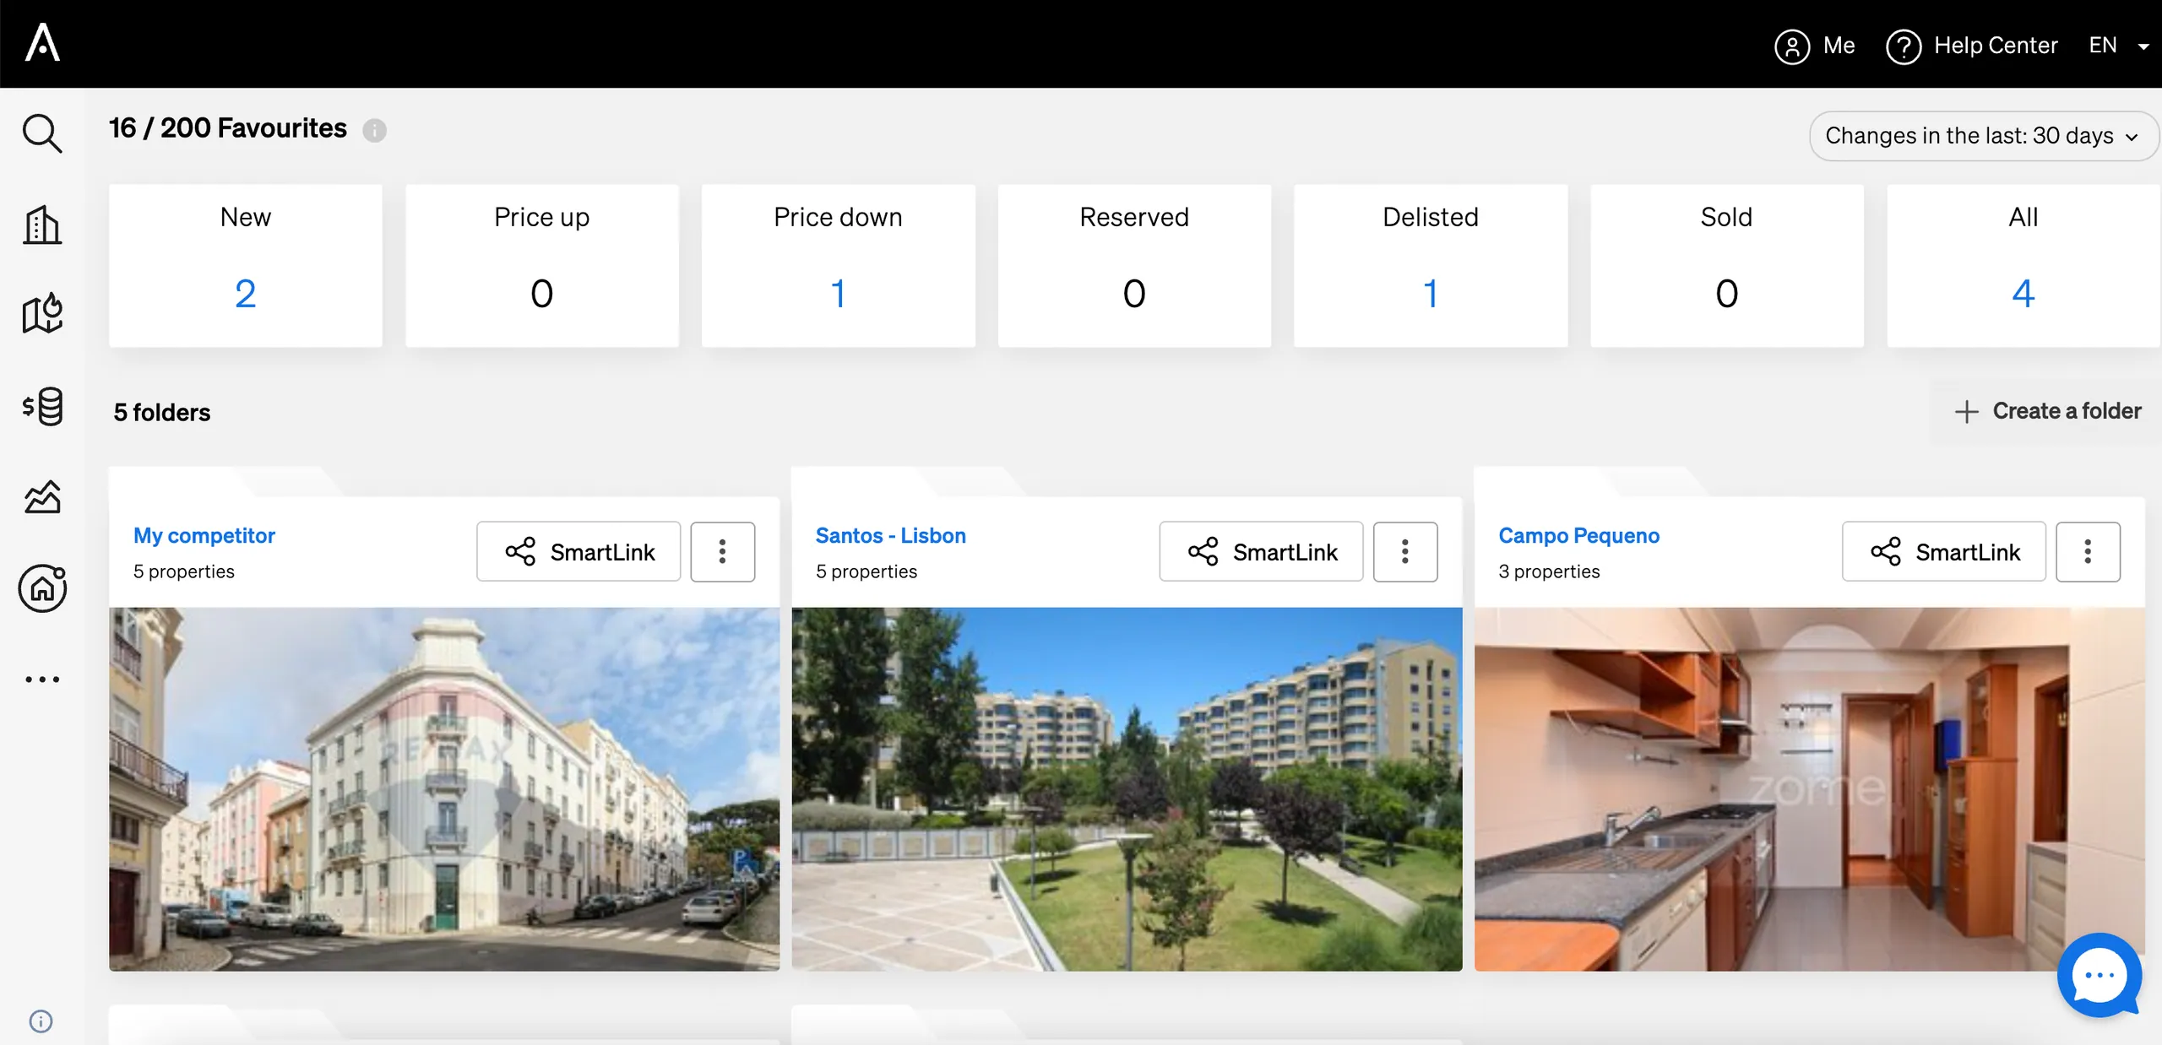The height and width of the screenshot is (1045, 2162).
Task: Open options menu for Santos - Lisbon folder
Action: click(x=1405, y=552)
